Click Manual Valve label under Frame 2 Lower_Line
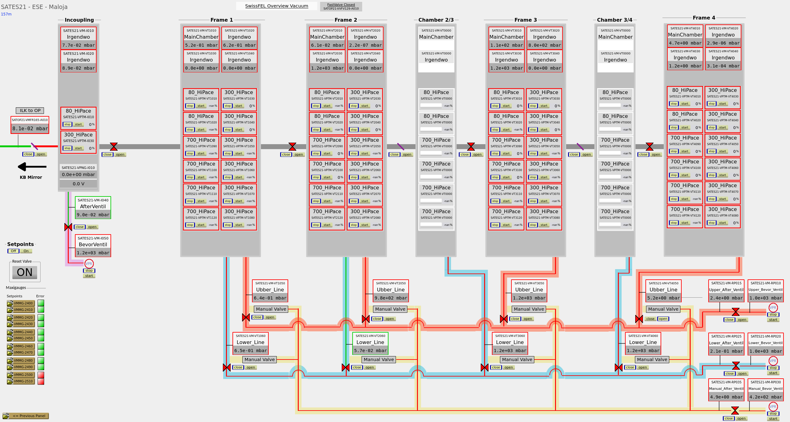The width and height of the screenshot is (790, 422). (x=379, y=360)
